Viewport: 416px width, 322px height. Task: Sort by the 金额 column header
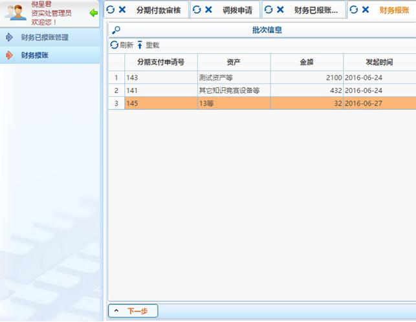[x=306, y=62]
